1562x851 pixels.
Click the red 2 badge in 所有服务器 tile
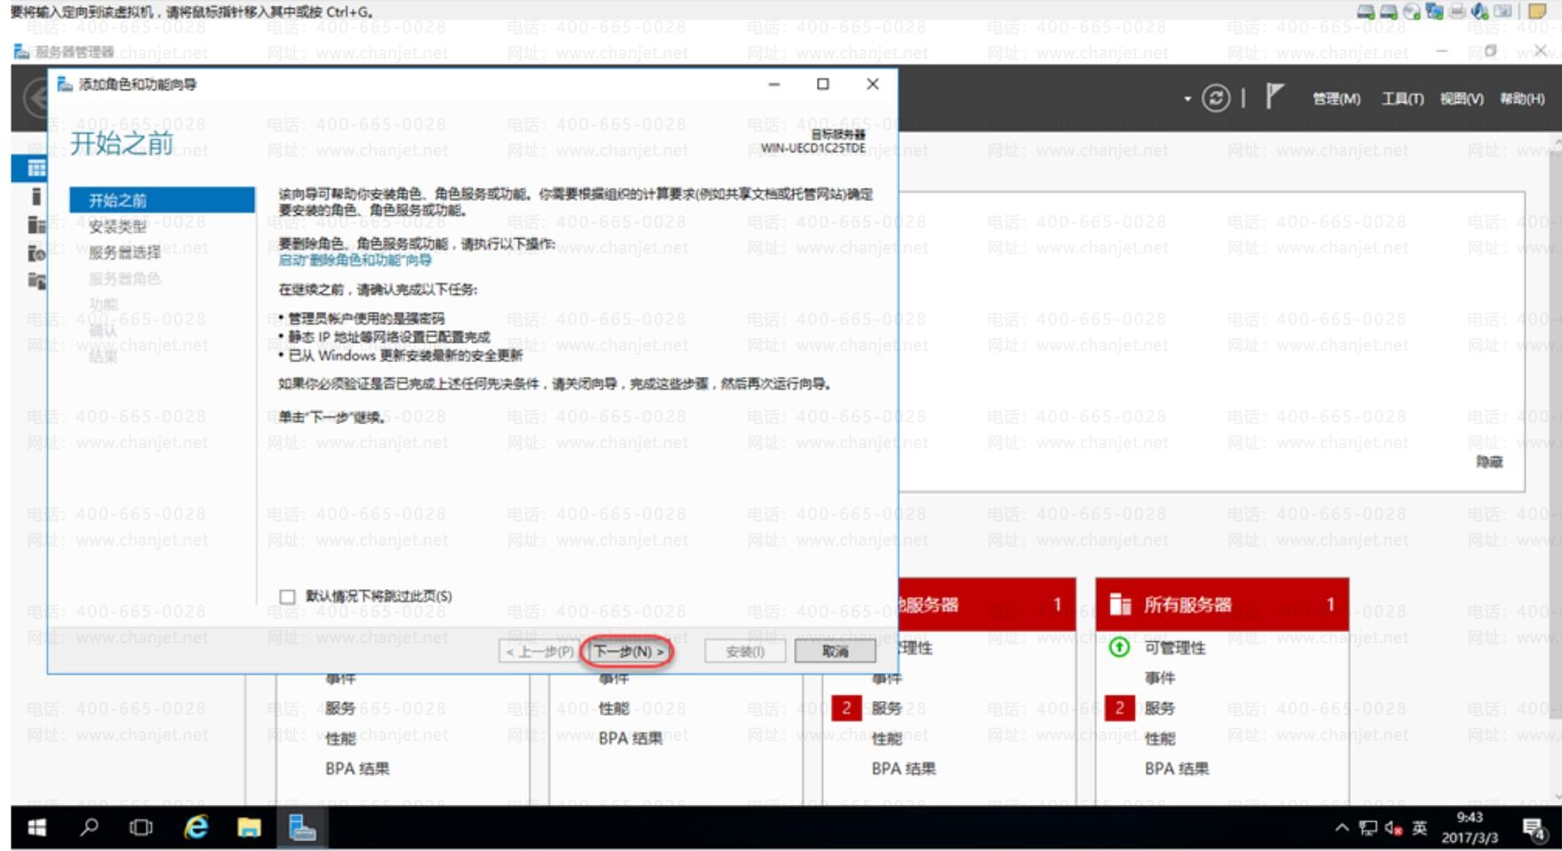coord(1119,708)
